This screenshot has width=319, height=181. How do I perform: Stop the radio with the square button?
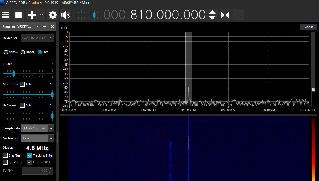pos(18,15)
